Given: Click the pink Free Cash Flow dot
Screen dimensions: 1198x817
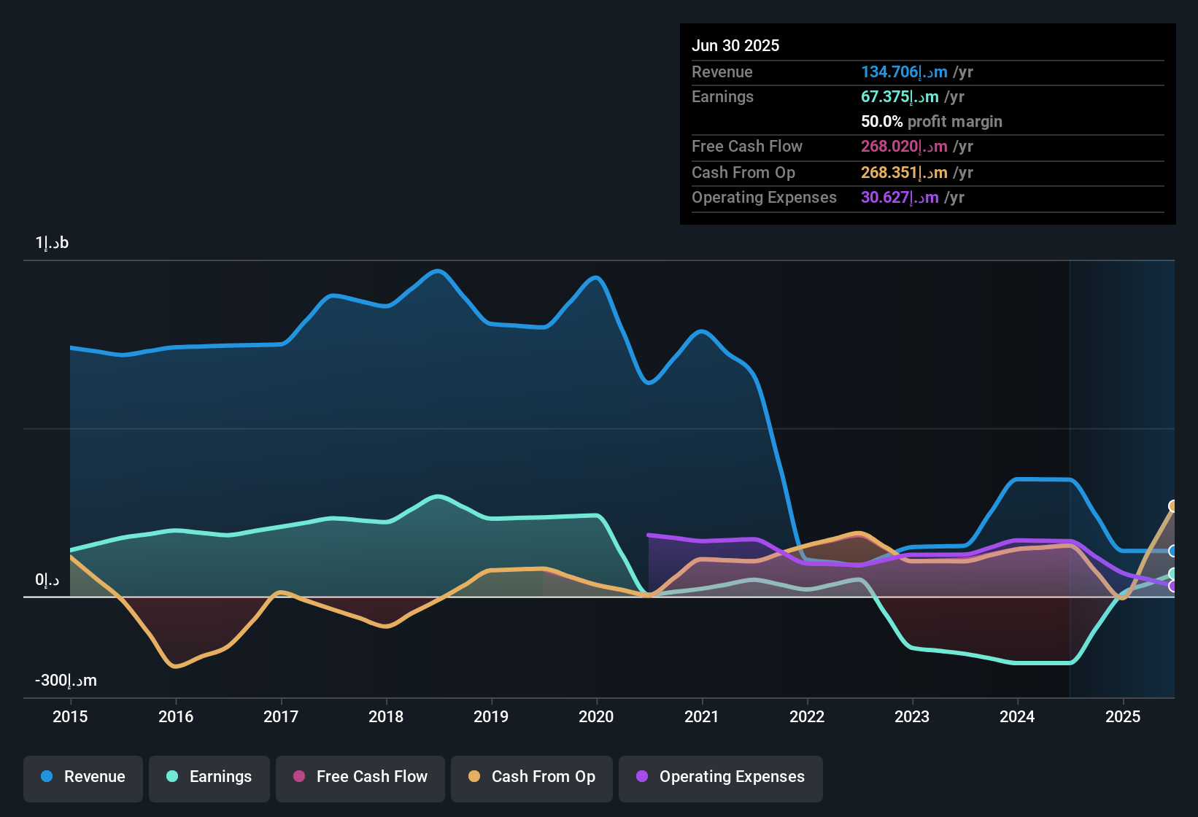Looking at the screenshot, I should (299, 777).
